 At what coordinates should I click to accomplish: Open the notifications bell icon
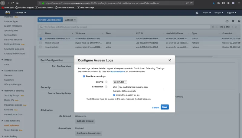click(x=197, y=13)
